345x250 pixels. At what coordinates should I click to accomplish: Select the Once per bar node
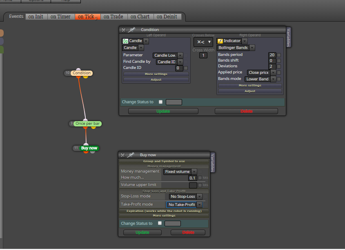pyautogui.click(x=87, y=124)
